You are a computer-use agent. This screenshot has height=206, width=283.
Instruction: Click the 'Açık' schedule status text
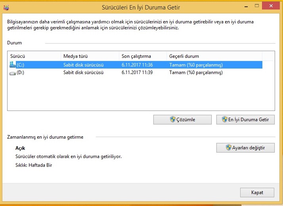pyautogui.click(x=20, y=148)
